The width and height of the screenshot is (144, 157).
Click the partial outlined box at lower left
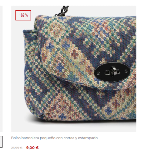point(1,142)
